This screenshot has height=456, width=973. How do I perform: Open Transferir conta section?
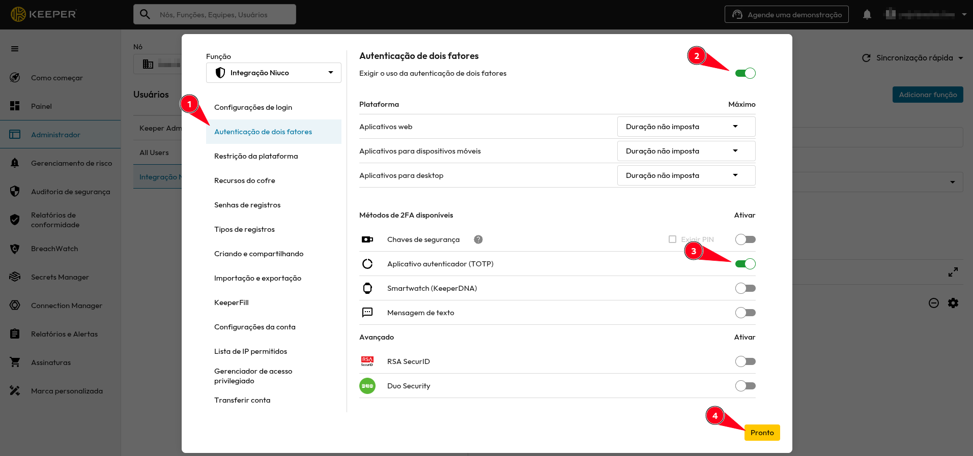274,400
